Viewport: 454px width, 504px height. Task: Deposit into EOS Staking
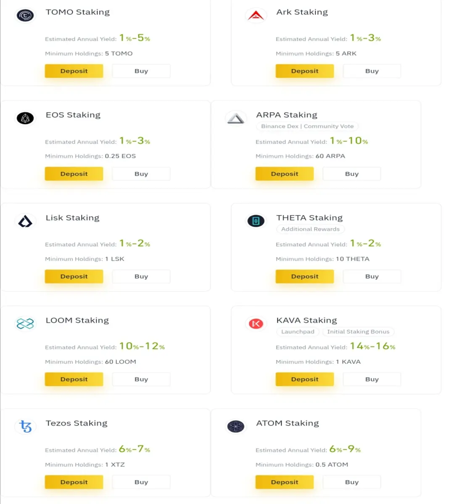point(74,174)
